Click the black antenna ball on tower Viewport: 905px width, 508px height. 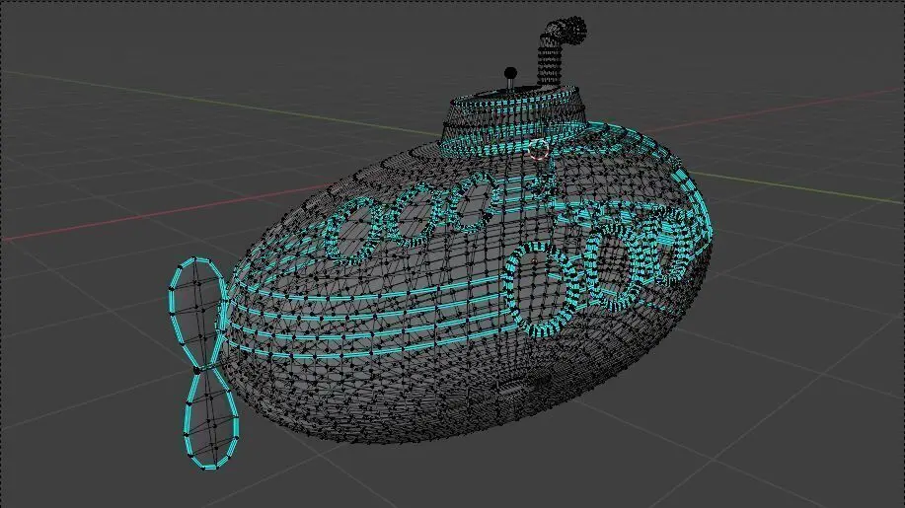(510, 73)
